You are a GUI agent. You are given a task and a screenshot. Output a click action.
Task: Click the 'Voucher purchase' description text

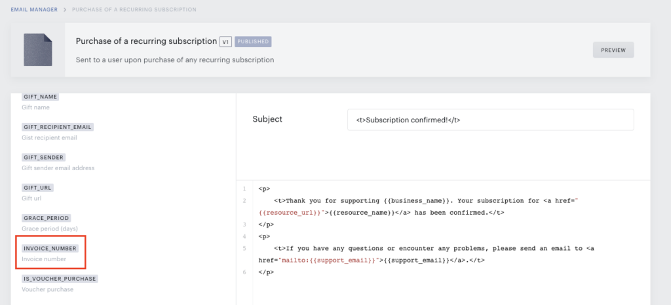click(47, 289)
